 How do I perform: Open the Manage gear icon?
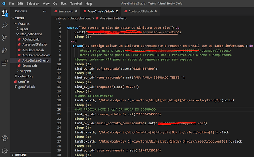[4, 151]
